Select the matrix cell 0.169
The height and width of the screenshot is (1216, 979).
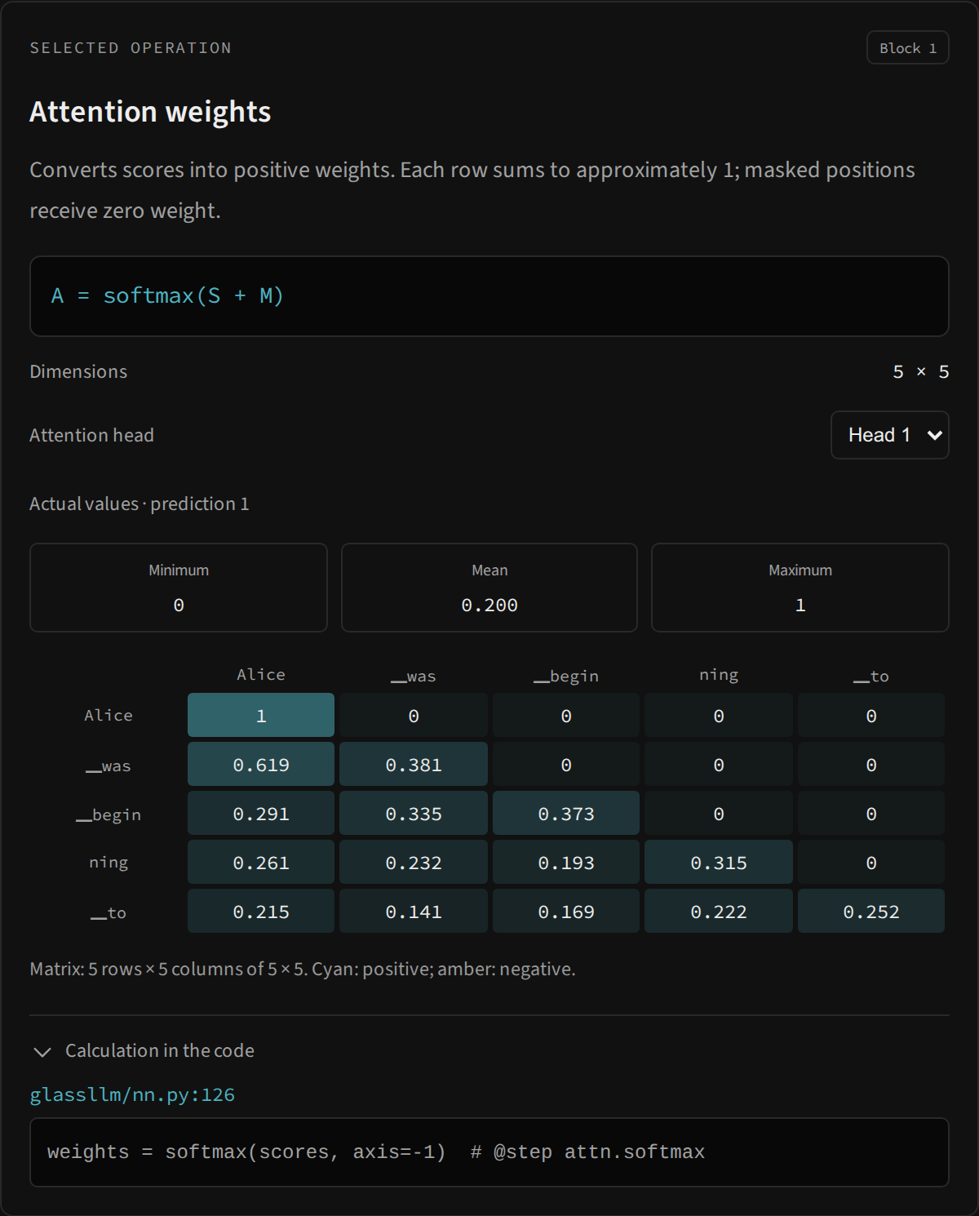click(x=566, y=911)
